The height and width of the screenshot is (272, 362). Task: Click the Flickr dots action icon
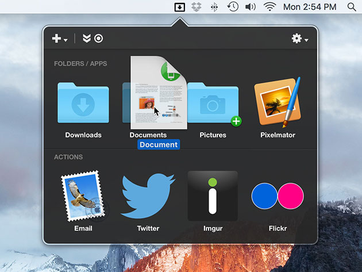pos(278,196)
